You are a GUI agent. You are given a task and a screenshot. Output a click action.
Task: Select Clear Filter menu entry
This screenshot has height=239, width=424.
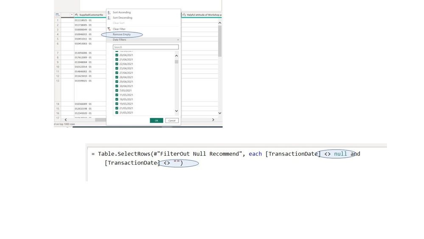click(119, 29)
